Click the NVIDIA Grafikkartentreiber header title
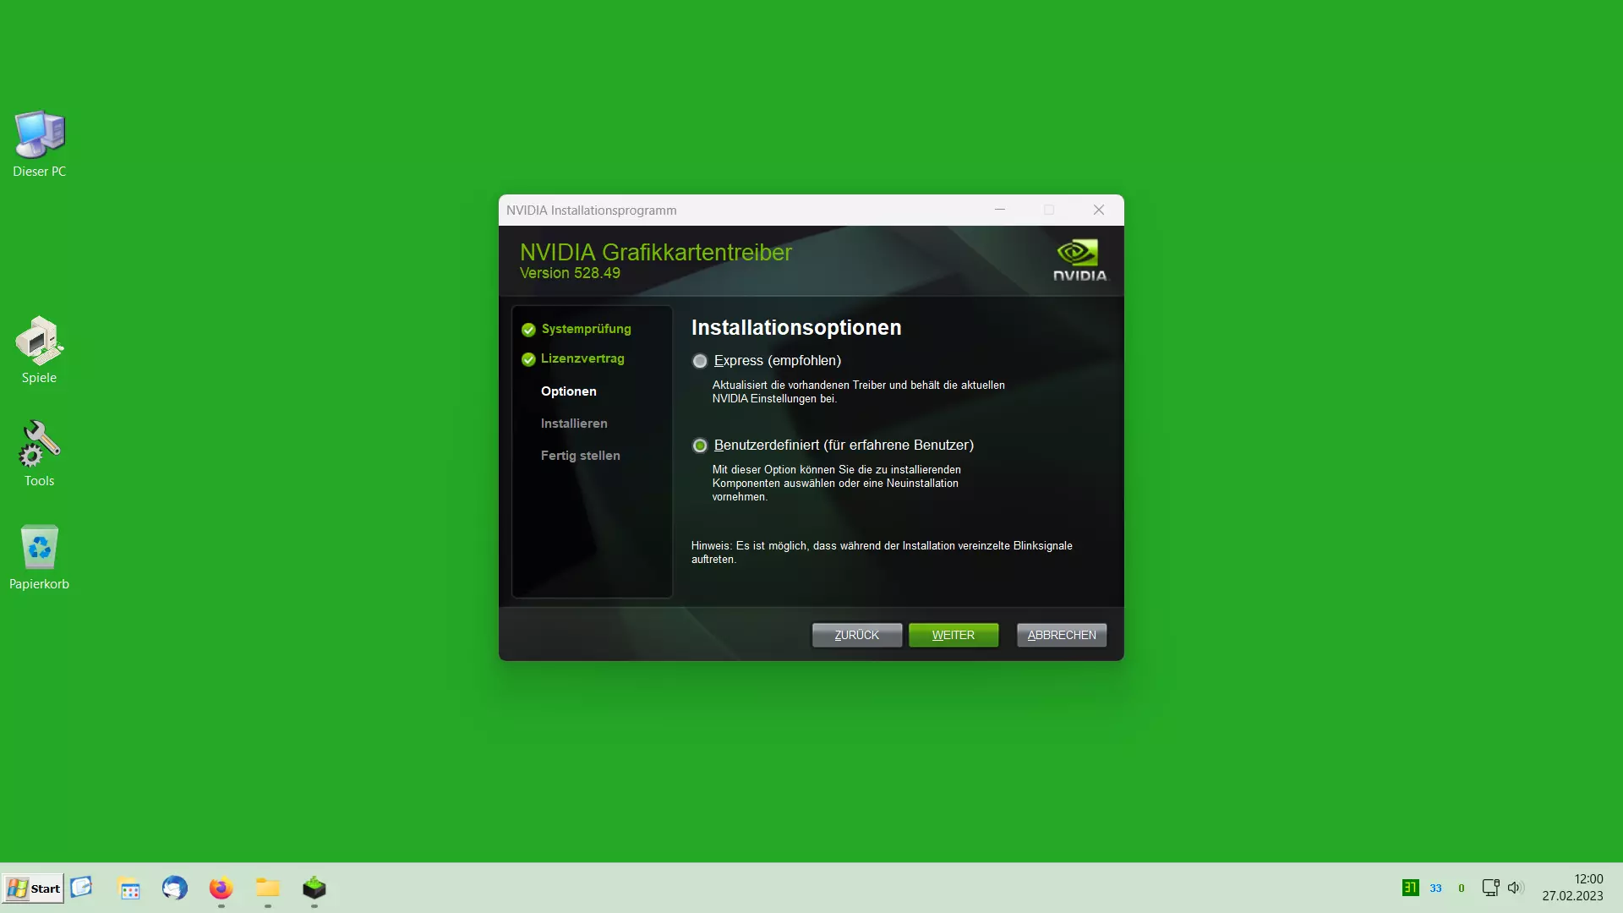 tap(656, 252)
